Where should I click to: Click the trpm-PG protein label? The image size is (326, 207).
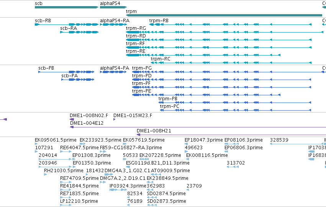(142, 68)
